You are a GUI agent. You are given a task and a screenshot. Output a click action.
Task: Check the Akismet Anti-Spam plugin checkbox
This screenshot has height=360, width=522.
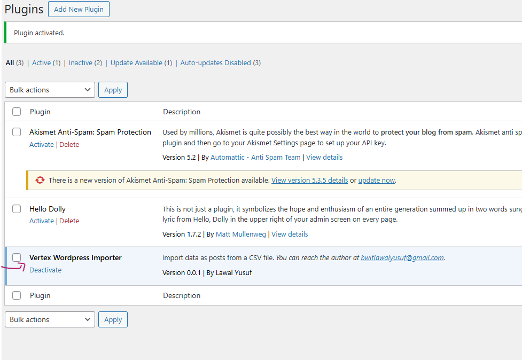click(17, 132)
